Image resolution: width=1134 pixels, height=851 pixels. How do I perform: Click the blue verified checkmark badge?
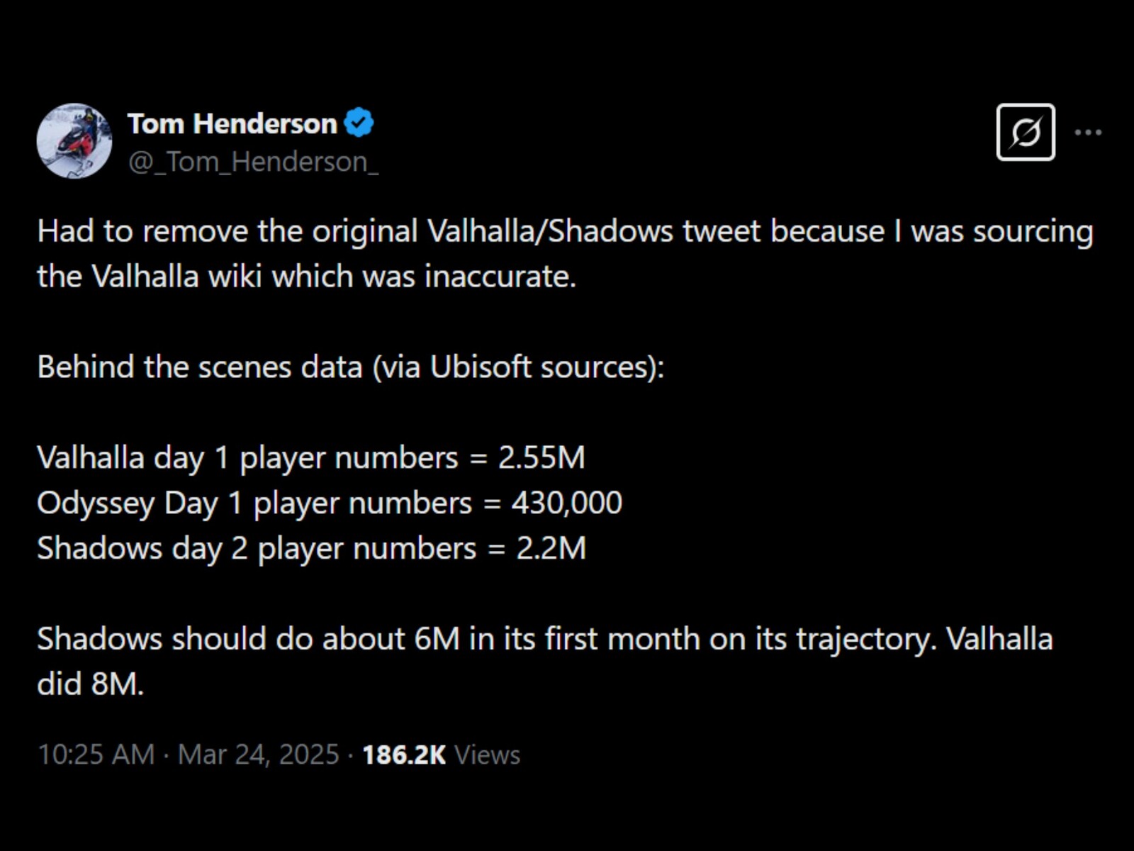359,123
